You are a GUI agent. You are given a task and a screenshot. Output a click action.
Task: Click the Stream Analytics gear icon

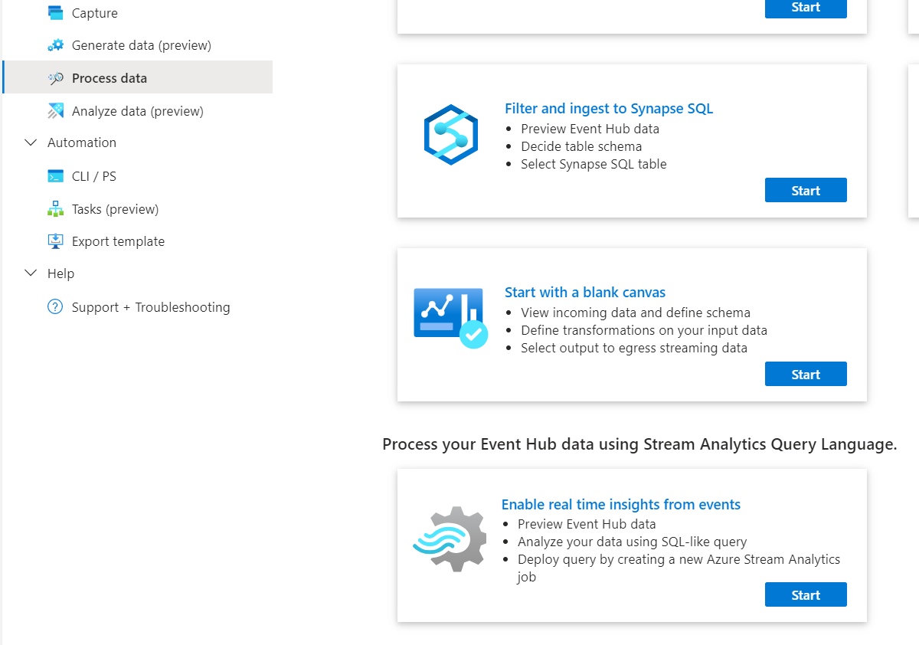(450, 539)
